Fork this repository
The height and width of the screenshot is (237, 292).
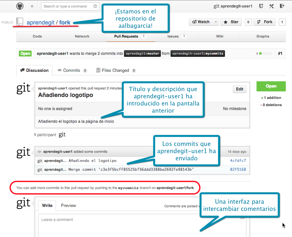[265, 22]
